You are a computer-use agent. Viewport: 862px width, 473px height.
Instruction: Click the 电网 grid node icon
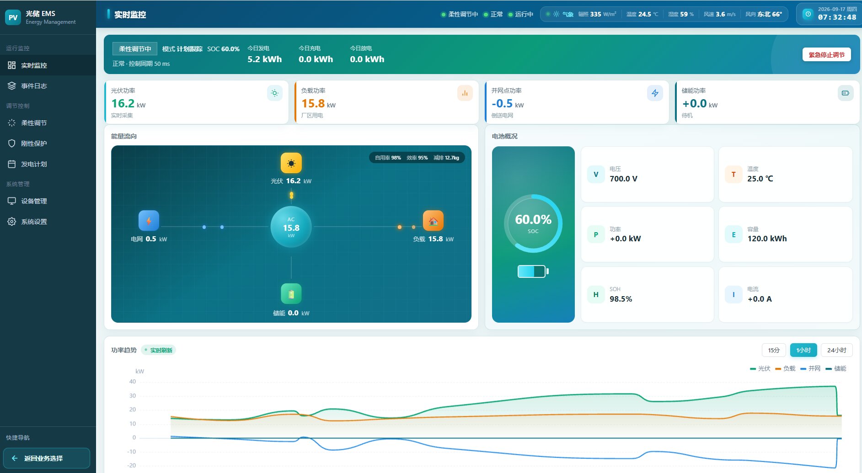click(149, 221)
